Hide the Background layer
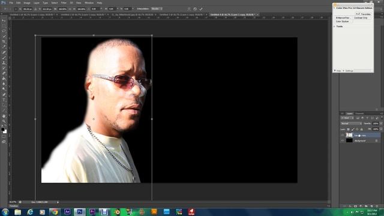This screenshot has width=384, height=216. point(342,141)
